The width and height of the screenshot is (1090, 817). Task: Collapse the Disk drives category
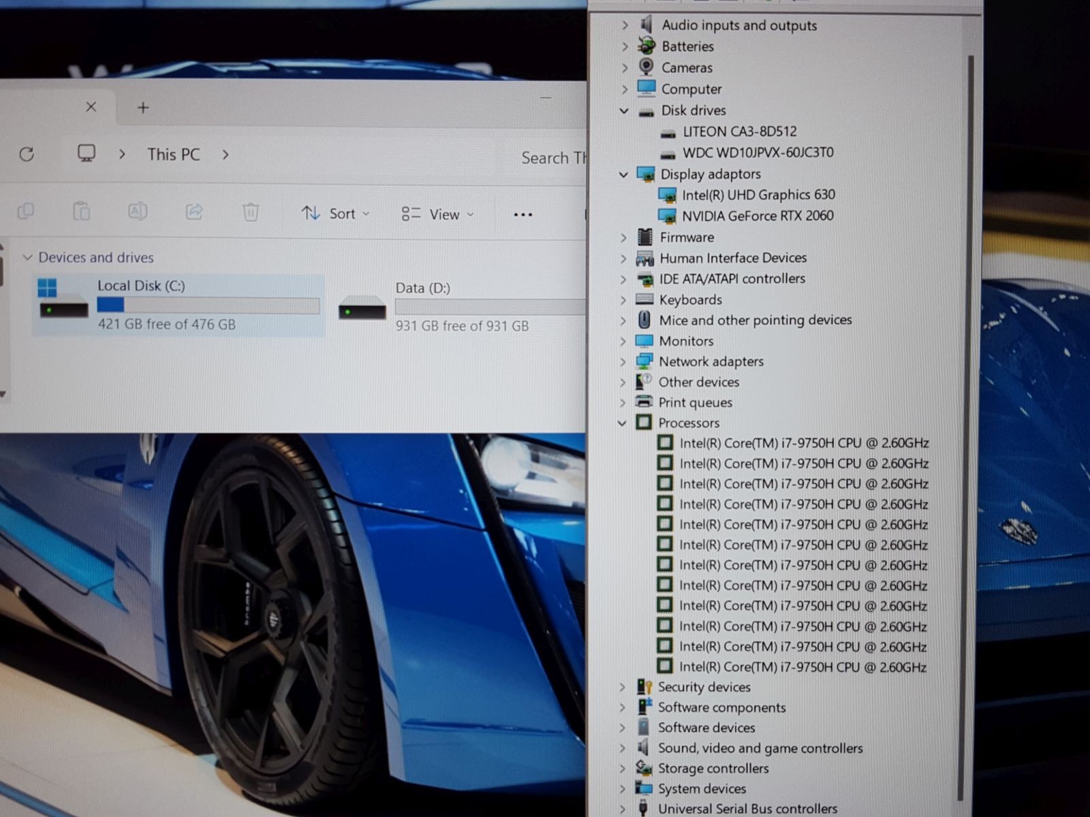tap(624, 110)
